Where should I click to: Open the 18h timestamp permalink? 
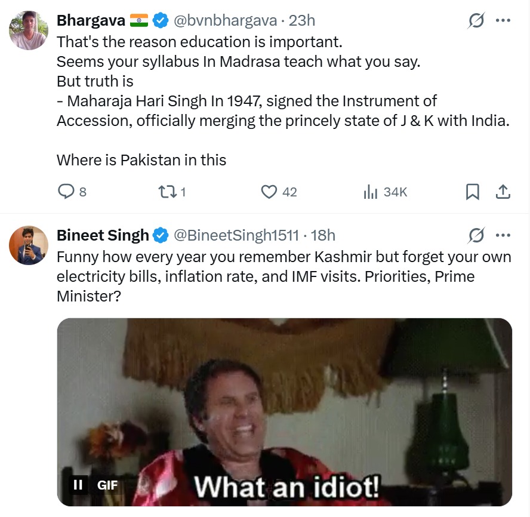coord(322,236)
